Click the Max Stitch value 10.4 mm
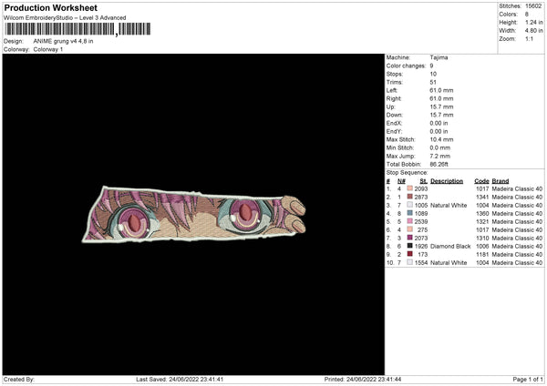The image size is (547, 386). (x=441, y=139)
